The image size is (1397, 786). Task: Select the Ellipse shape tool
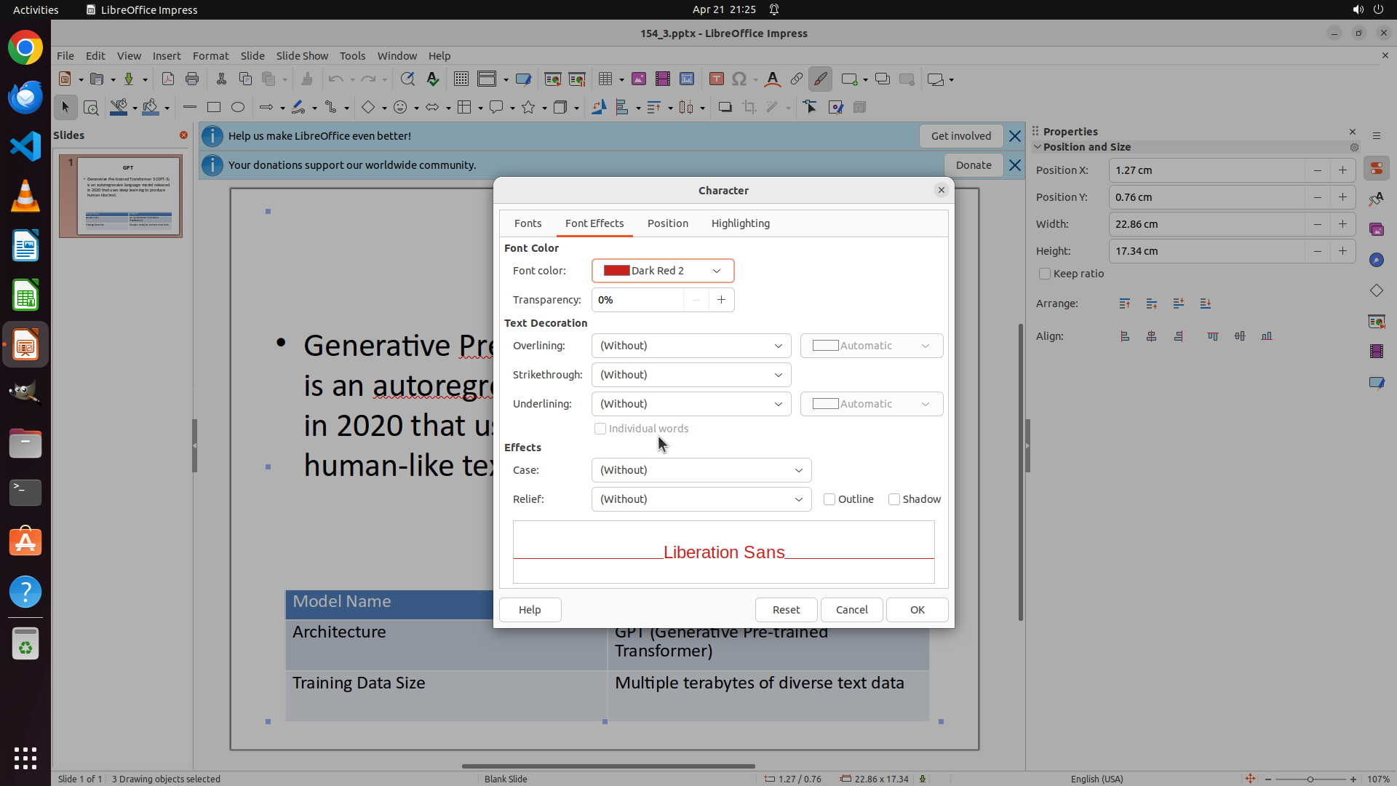click(x=238, y=108)
